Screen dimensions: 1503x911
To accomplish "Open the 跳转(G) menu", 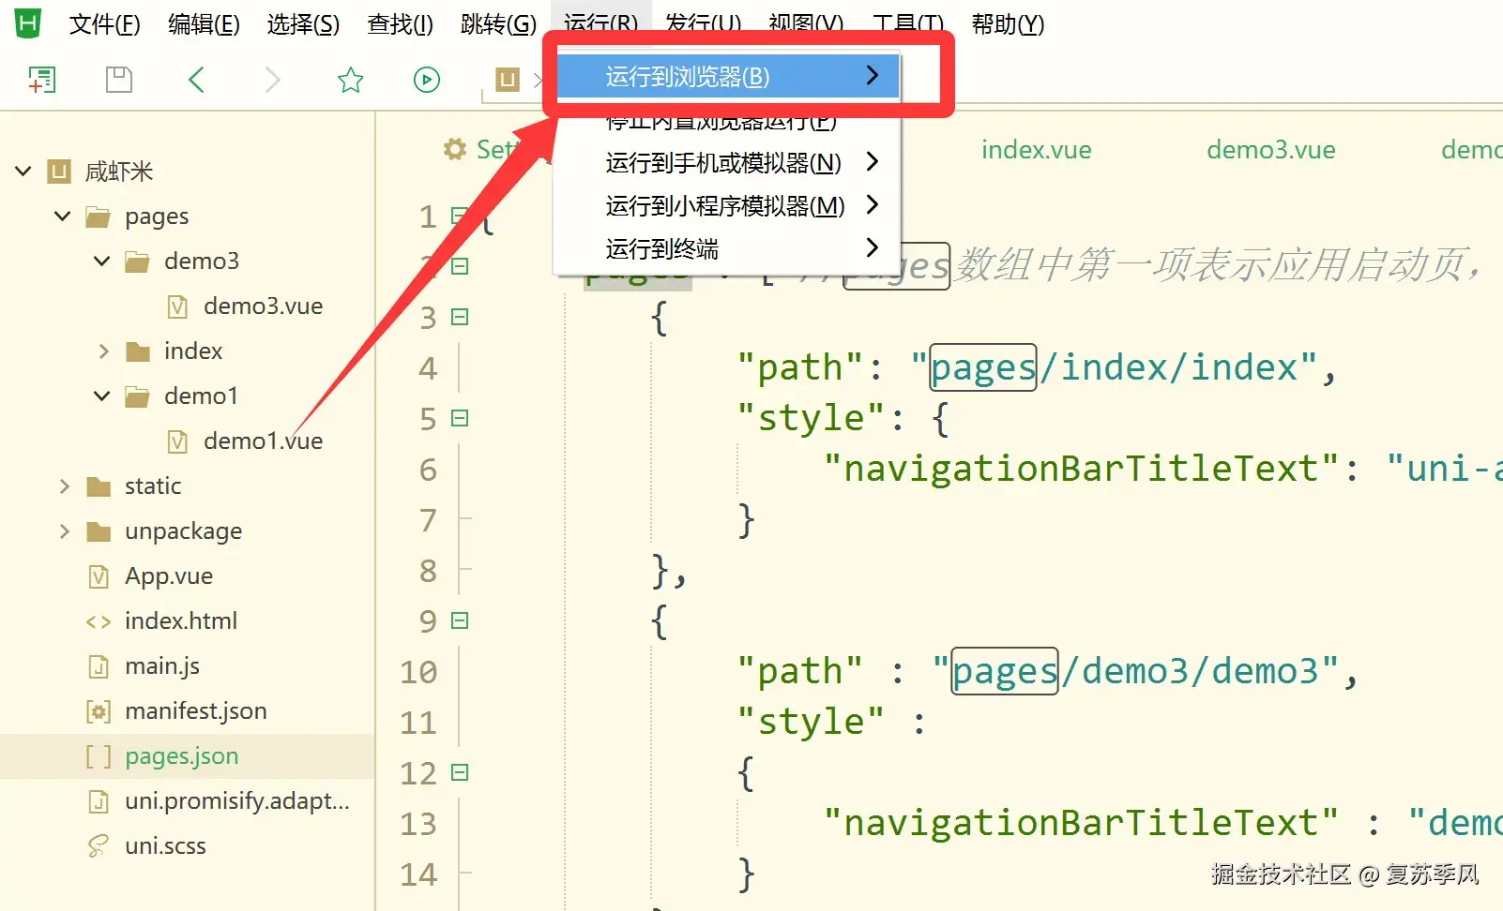I will [x=499, y=24].
